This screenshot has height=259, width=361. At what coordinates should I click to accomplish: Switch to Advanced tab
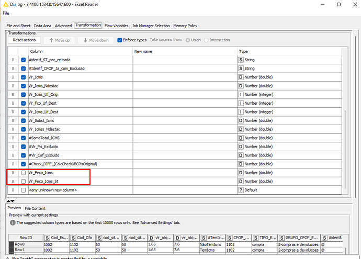coord(63,26)
